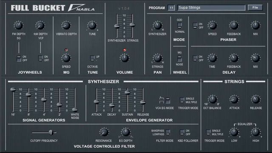This screenshot has height=153, width=272.
Task: Click the Tune knob
Action: click(92, 25)
